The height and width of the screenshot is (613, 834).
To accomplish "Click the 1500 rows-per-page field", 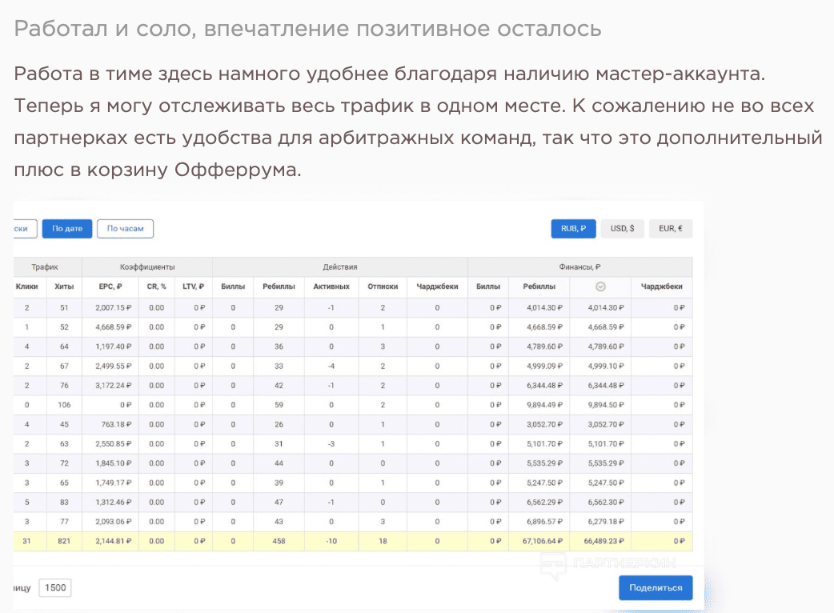I will (x=55, y=587).
